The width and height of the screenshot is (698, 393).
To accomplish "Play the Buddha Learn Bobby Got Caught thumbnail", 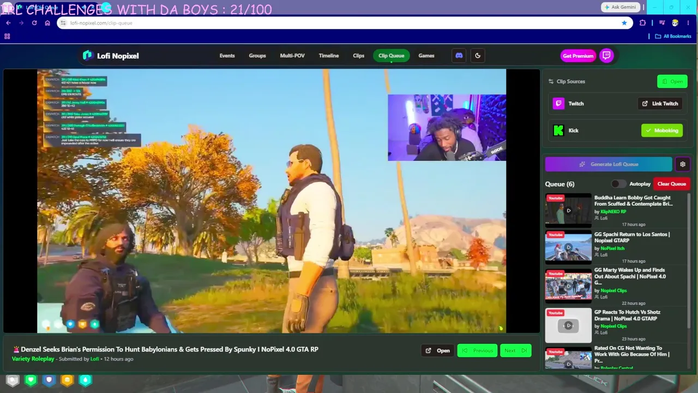I will 568,210.
